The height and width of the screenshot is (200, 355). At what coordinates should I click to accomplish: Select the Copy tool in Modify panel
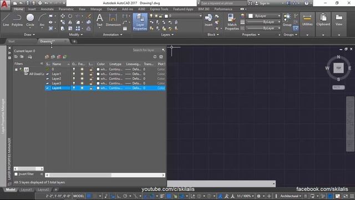63,22
